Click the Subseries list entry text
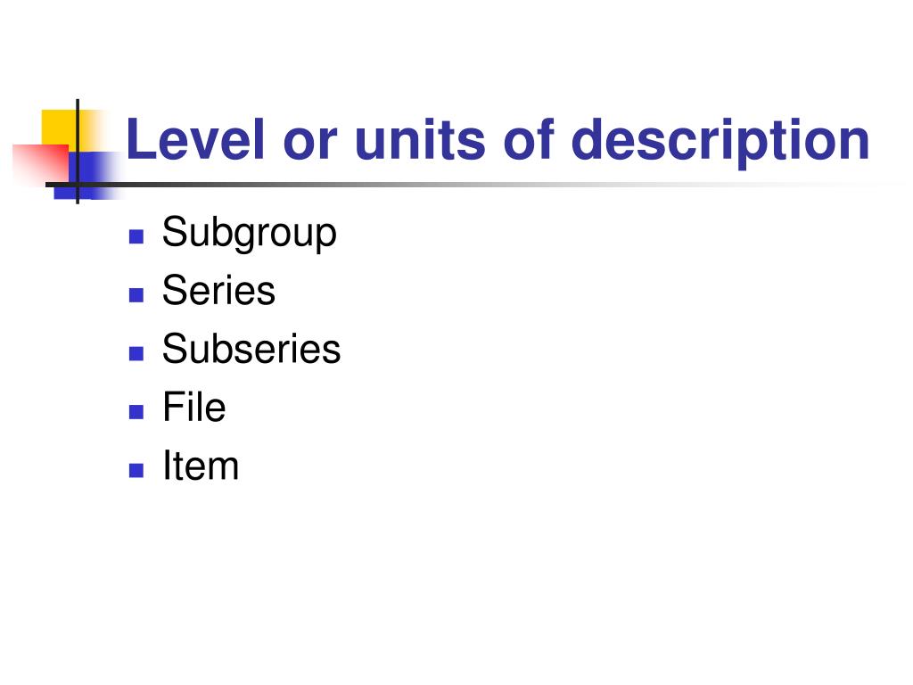This screenshot has width=913, height=685. tap(251, 349)
